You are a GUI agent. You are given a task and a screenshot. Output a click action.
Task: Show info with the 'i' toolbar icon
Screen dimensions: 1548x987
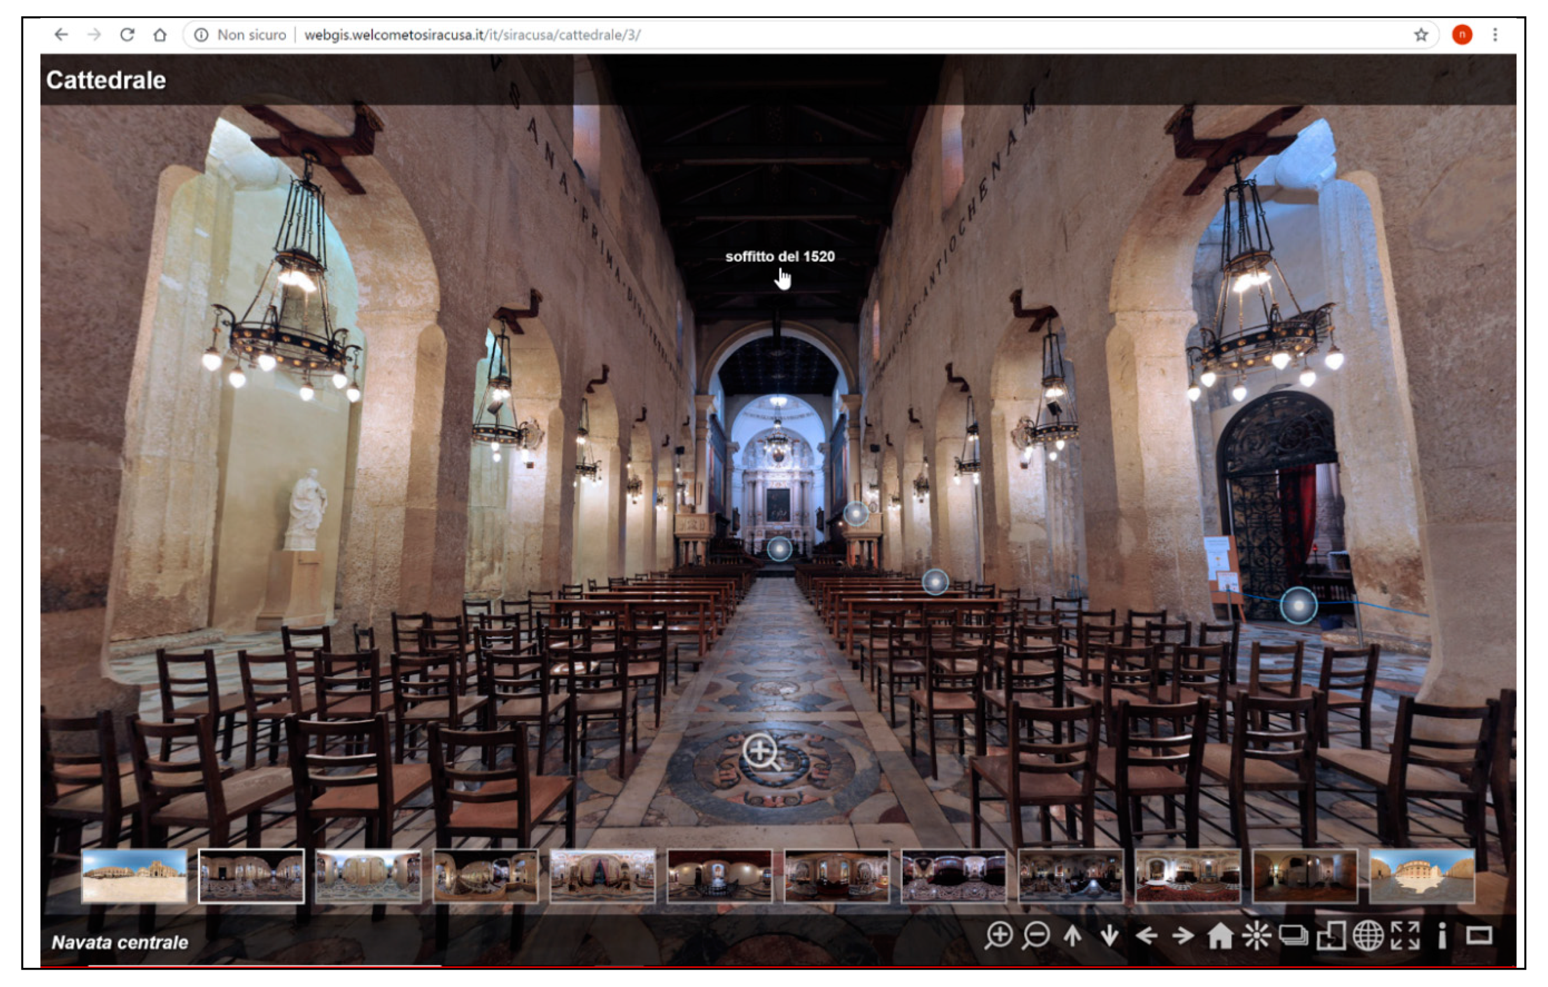click(1442, 936)
